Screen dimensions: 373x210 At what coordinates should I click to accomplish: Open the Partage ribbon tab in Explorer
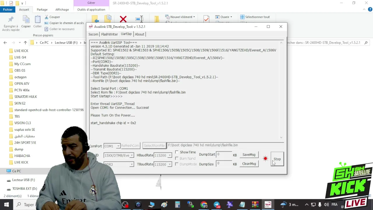(x=42, y=9)
